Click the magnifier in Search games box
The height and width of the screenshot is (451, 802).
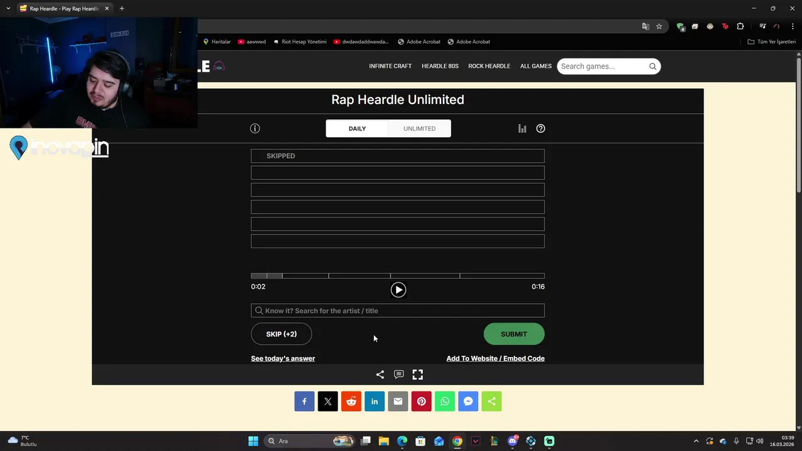[653, 66]
